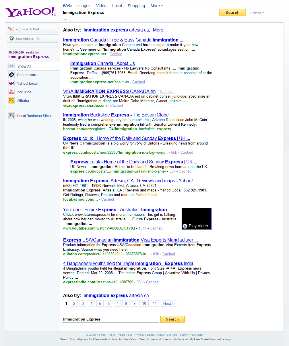This screenshot has height=346, width=289.
Task: View Cached copy of expressindia.com result
Action: [x=152, y=282]
